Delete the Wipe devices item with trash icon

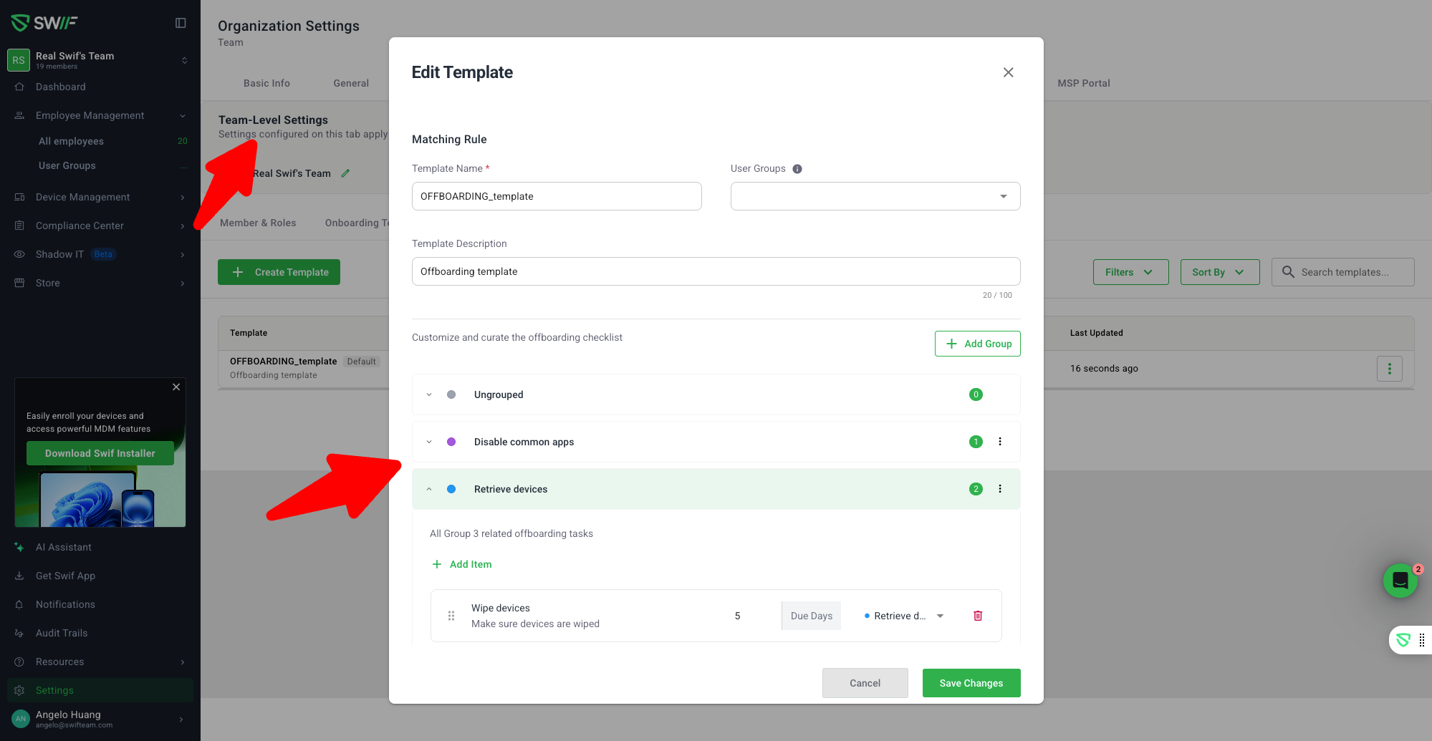pyautogui.click(x=978, y=616)
